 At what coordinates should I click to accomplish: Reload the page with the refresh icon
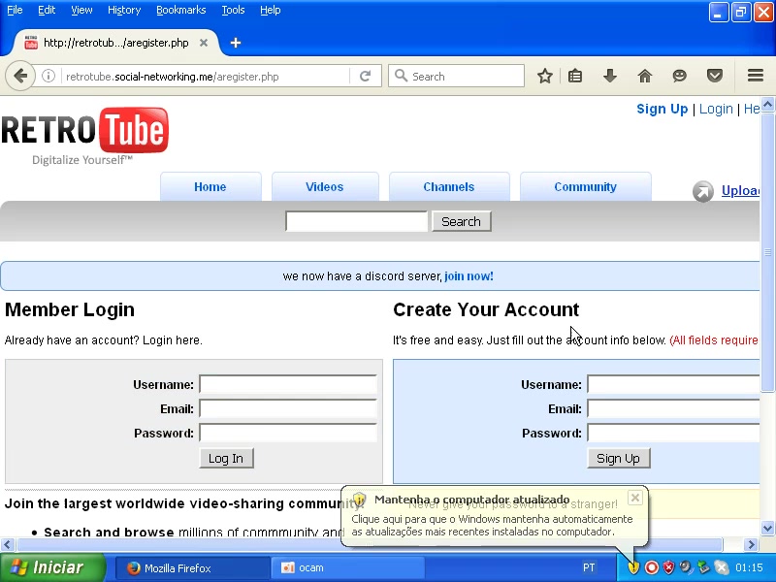tap(365, 76)
